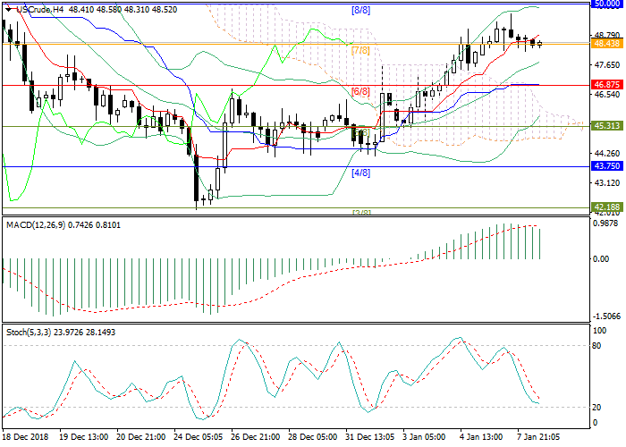Select the red 46.875 price label
This screenshot has width=626, height=447.
pyautogui.click(x=607, y=85)
